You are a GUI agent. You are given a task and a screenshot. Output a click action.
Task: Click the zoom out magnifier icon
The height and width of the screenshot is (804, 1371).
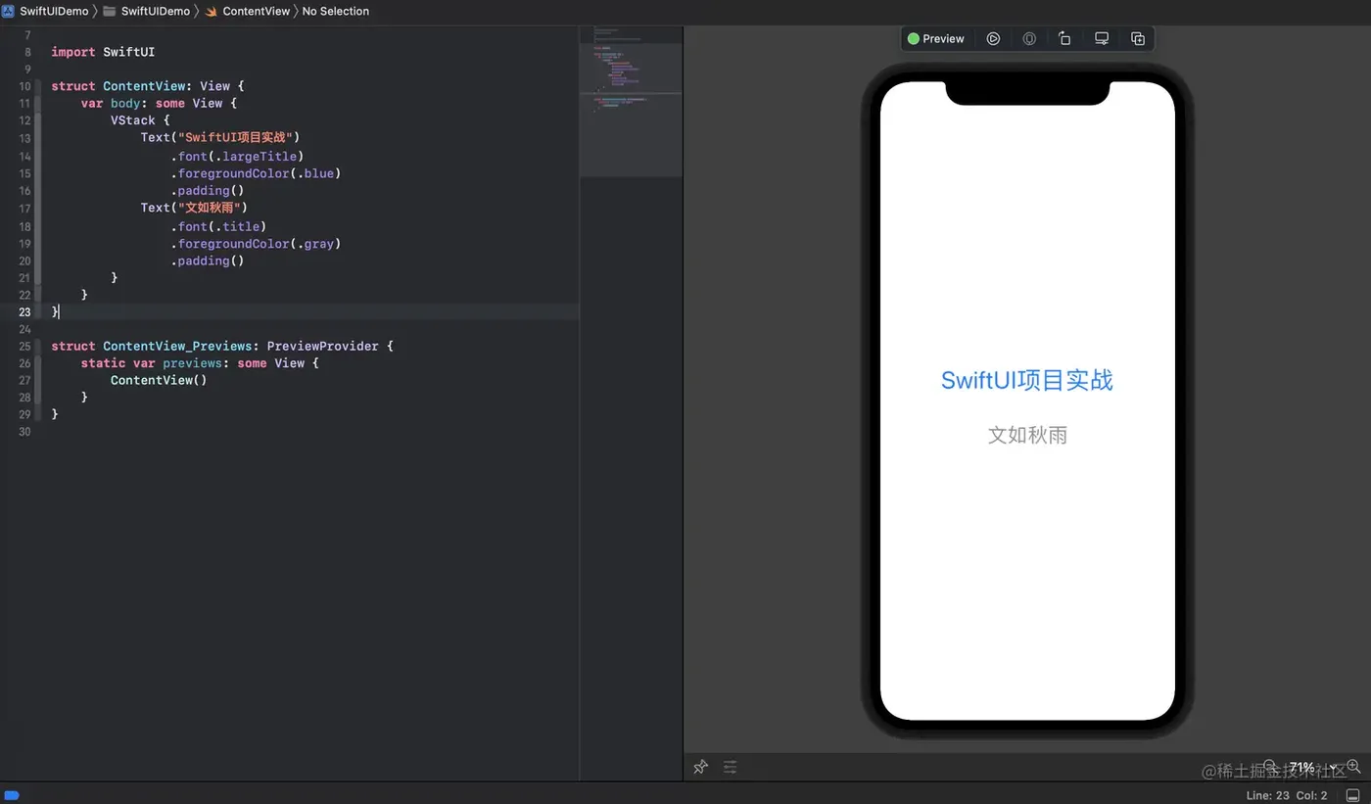1270,766
